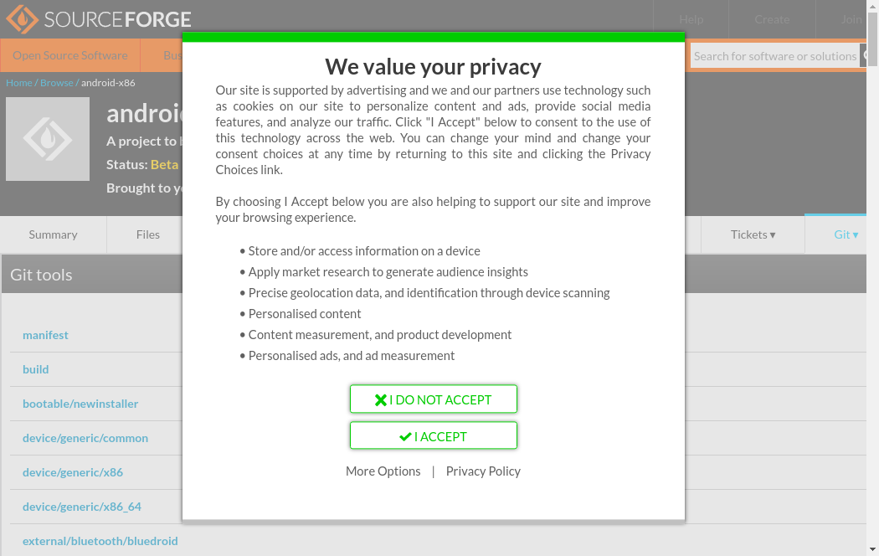Open the Open Source Software menu

coord(70,56)
